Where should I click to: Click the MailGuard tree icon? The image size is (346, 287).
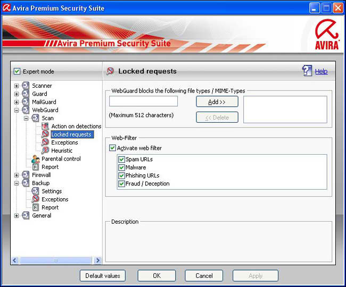point(26,102)
